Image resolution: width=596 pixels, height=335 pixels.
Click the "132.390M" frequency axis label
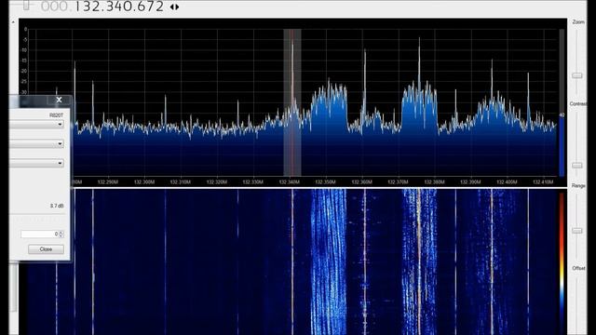pyautogui.click(x=470, y=182)
